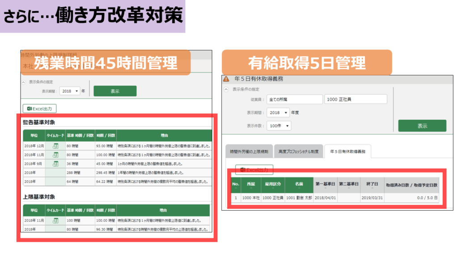Screen dimensions: 458x257
Task: Collapse 表示条件の指定 in overtime panel
Action: point(24,82)
